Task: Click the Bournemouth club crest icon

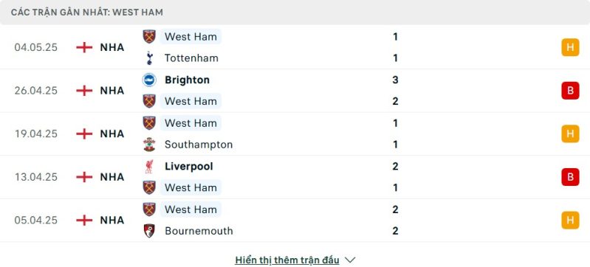Action: 149,231
